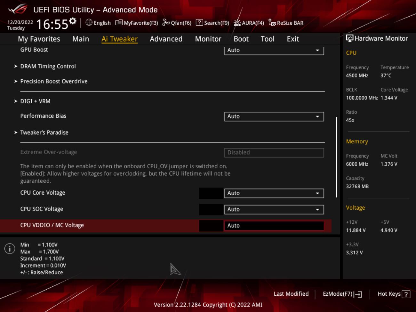
Task: Open CPU SOC Voltage Auto dropdown
Action: tap(274, 210)
